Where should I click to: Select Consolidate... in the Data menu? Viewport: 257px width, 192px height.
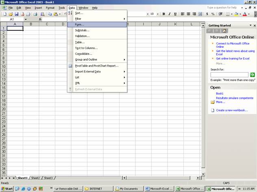point(97,54)
